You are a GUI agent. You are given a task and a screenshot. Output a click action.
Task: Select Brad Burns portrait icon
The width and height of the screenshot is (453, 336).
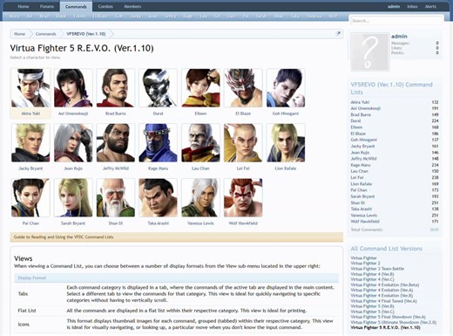(x=116, y=88)
